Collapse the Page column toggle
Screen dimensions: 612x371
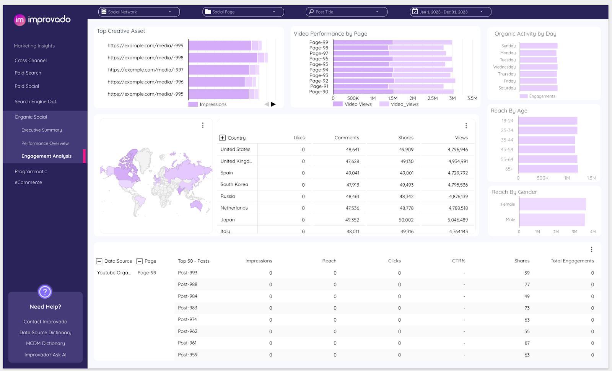(x=140, y=261)
